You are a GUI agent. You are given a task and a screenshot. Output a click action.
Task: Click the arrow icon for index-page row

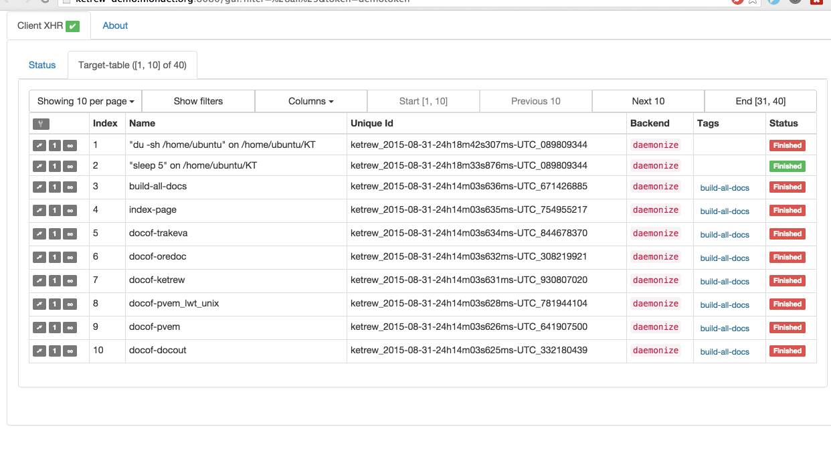[x=39, y=211]
